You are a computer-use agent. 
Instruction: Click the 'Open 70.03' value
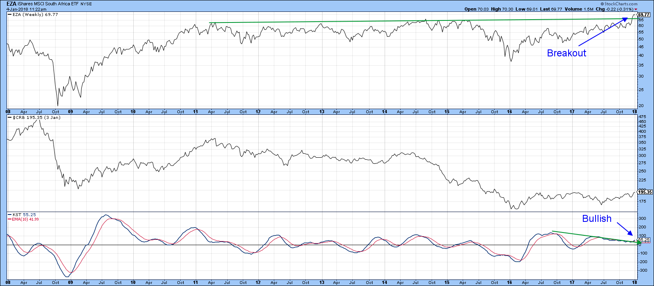477,9
